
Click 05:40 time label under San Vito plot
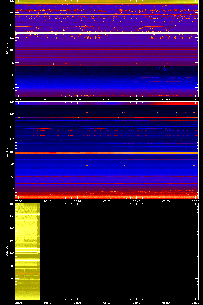137,100
